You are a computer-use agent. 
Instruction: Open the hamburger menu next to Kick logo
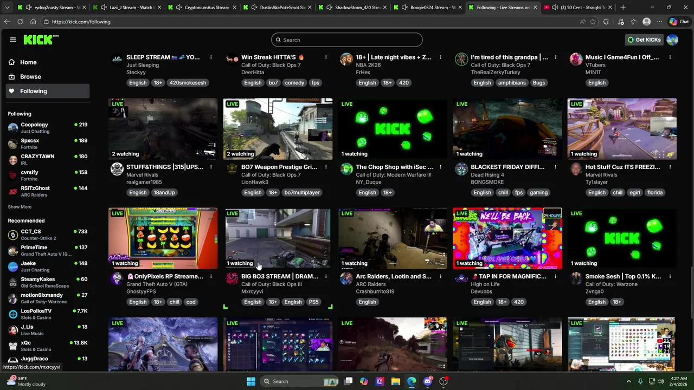[x=13, y=40]
